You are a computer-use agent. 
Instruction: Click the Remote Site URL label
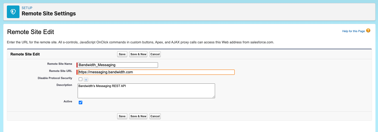click(60, 71)
